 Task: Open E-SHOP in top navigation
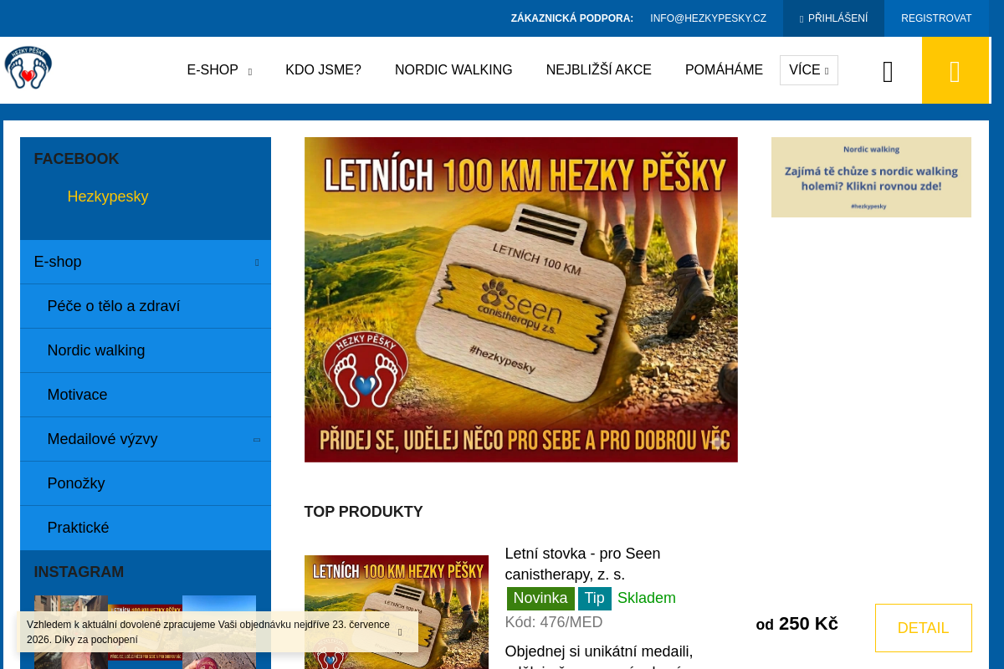(x=213, y=70)
